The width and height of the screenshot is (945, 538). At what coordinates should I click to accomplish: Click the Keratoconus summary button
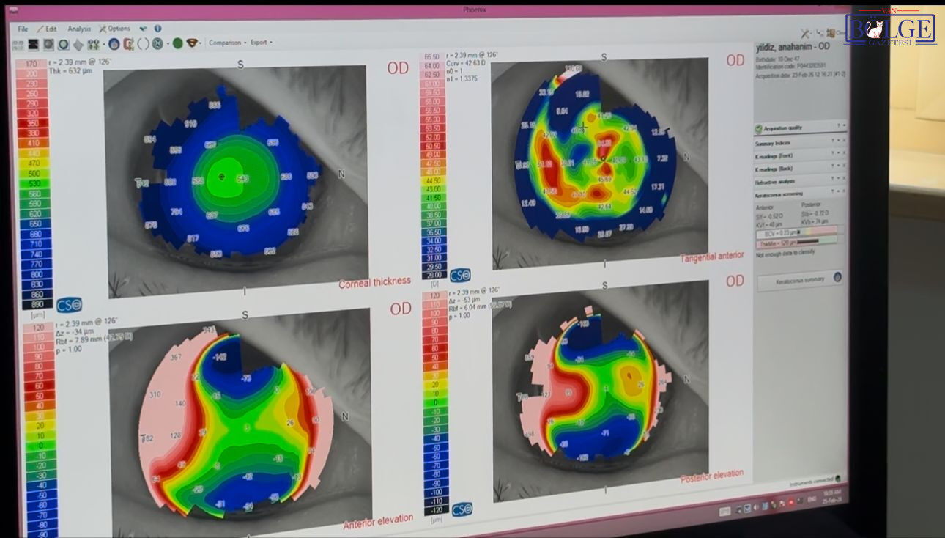pos(799,279)
